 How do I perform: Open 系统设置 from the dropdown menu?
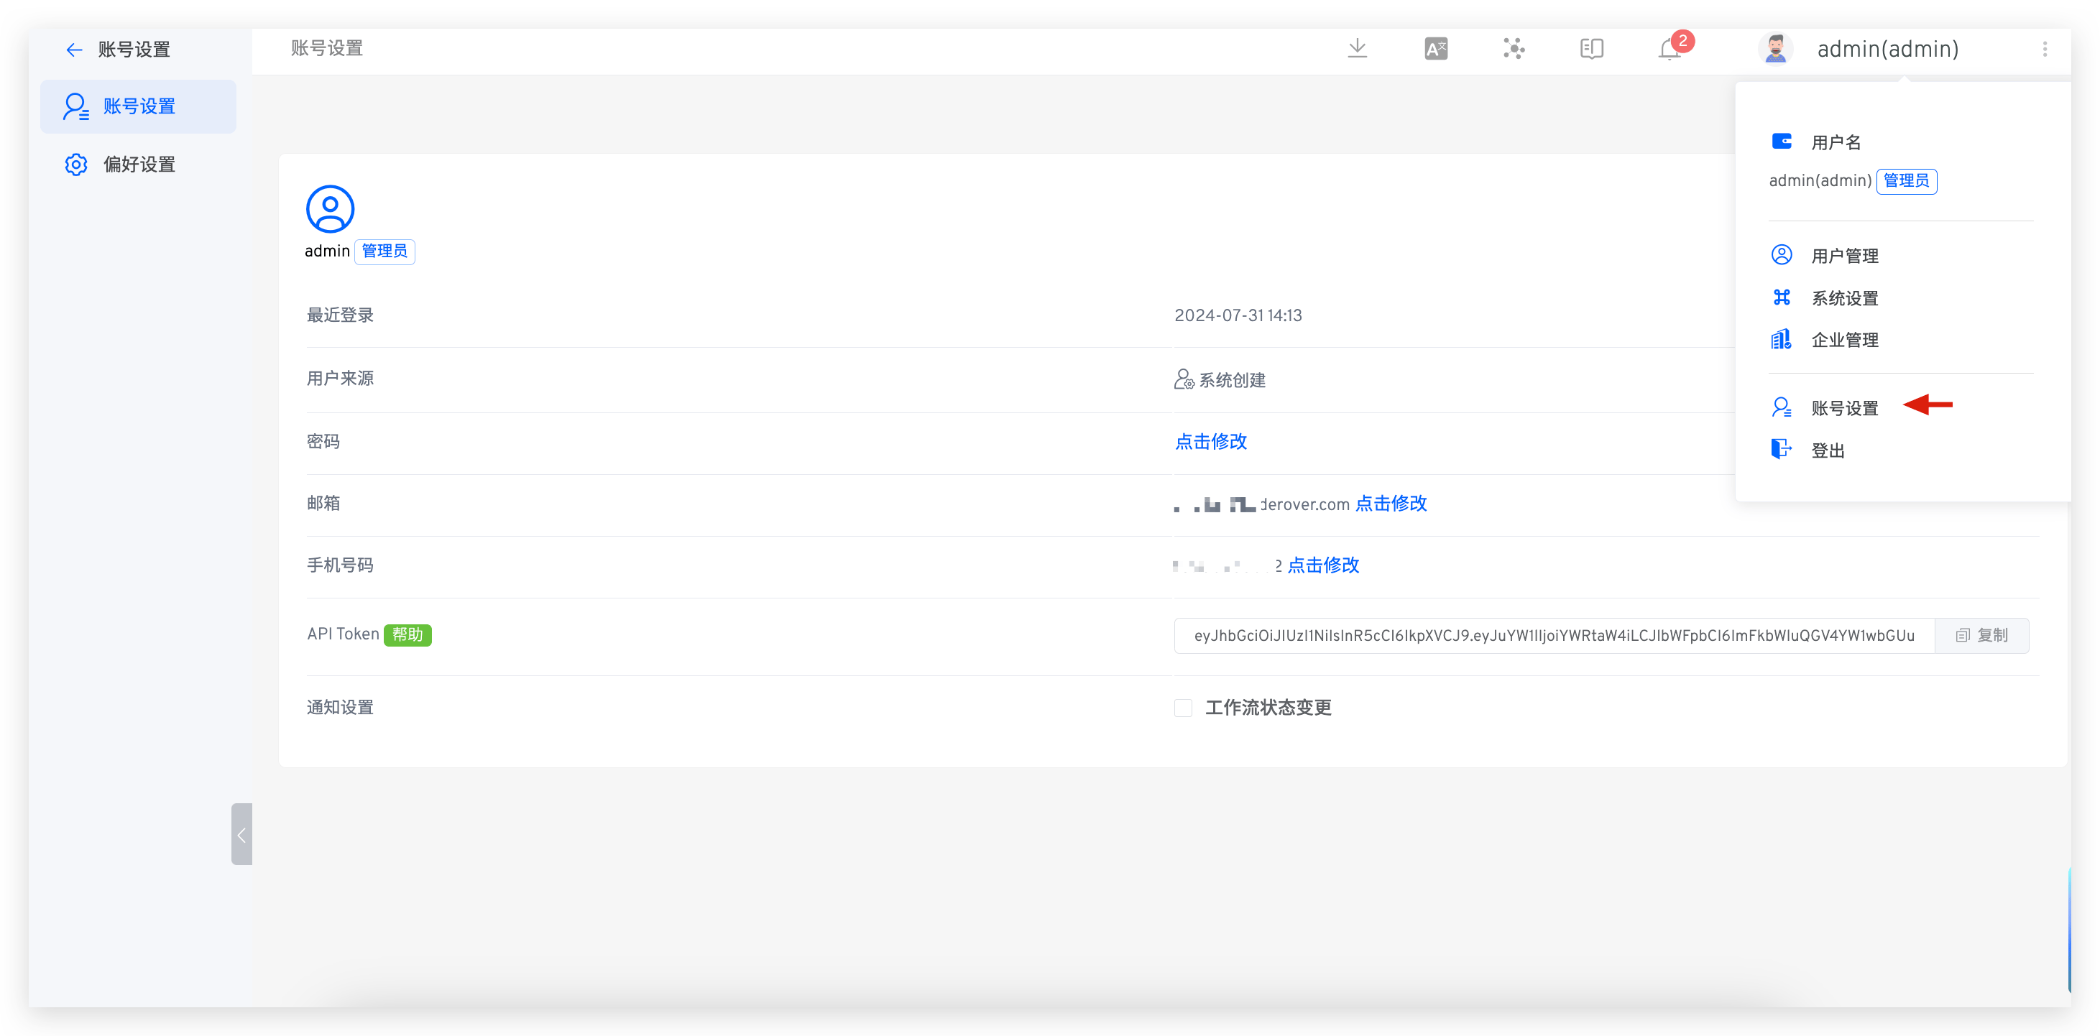[1844, 298]
